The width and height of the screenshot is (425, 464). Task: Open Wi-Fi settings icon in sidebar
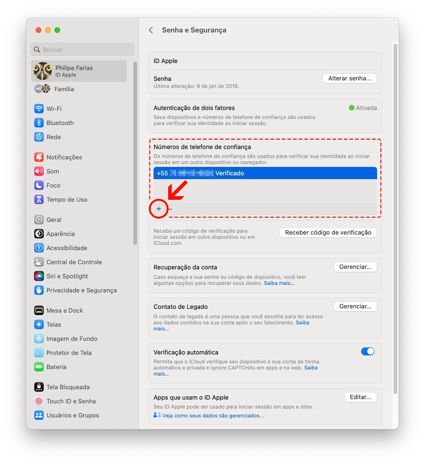click(39, 109)
